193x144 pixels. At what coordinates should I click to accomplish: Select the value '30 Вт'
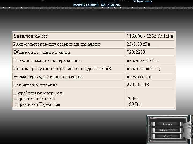132,99
